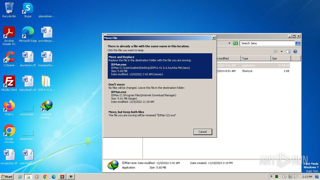Select the transportini document icon
This screenshot has width=320, height=180.
(x=46, y=59)
